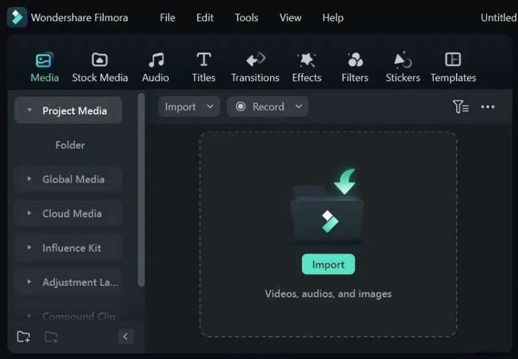Open the Edit menu
This screenshot has height=359, width=518.
tap(205, 17)
